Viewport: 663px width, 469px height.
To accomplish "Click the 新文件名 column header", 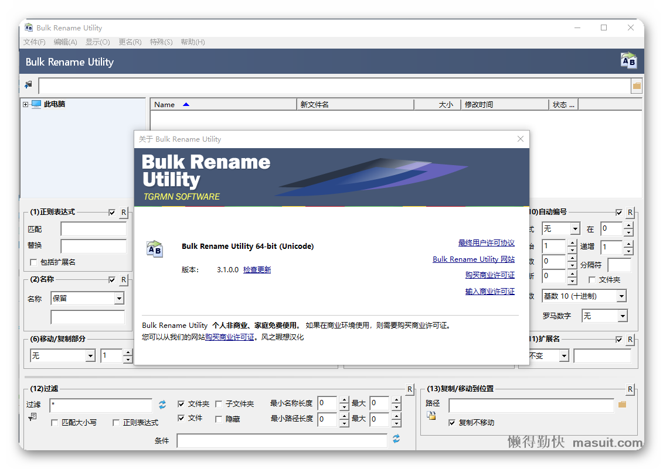I will click(x=355, y=104).
